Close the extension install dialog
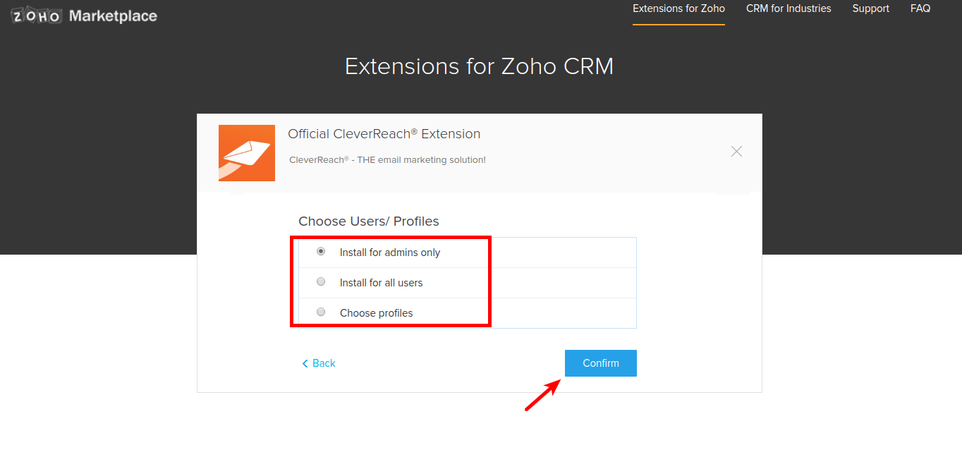 click(x=736, y=151)
